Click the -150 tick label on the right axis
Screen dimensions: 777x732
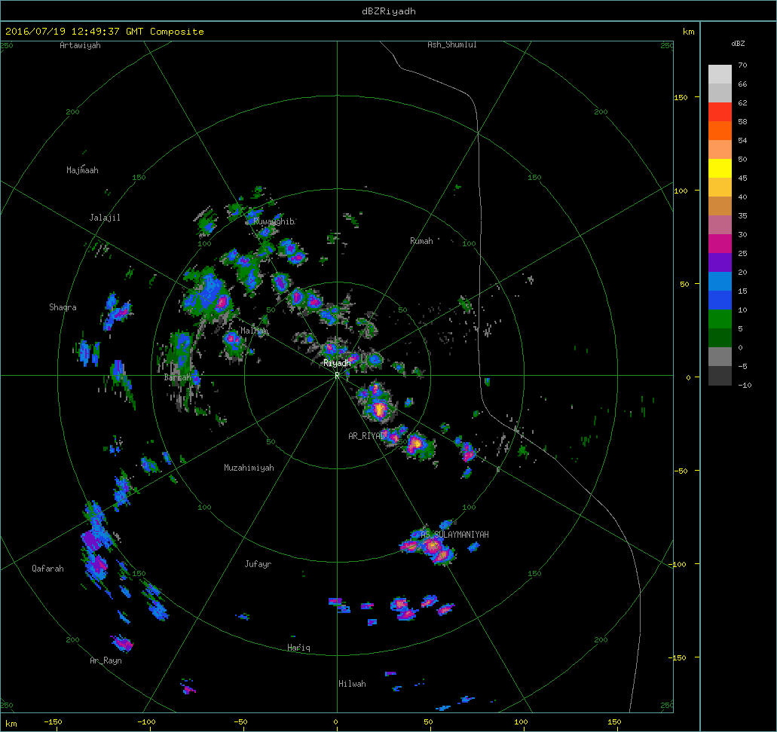(679, 657)
